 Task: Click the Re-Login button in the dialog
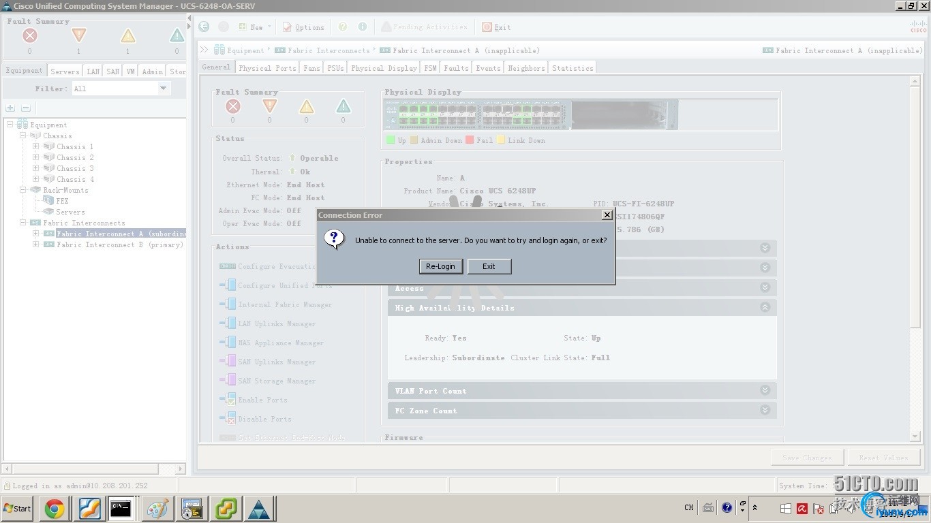point(441,266)
